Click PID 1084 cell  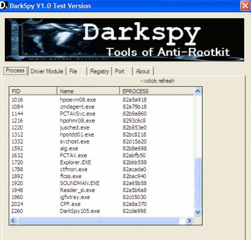pos(17,107)
